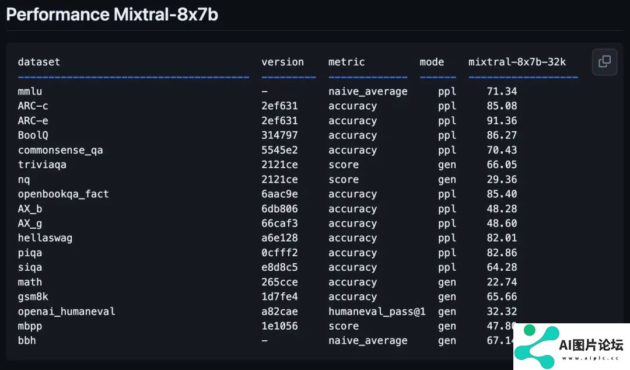Viewport: 630px width, 370px height.
Task: Select the hellaswag dataset entry
Action: coord(45,238)
